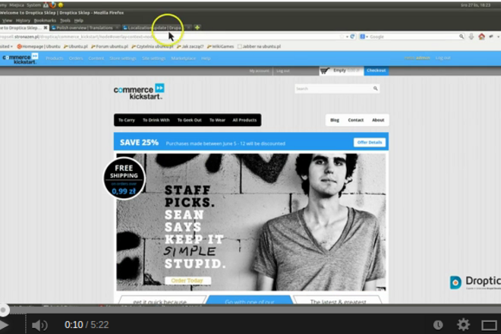This screenshot has height=334, width=501.
Task: Open search engine dropdown next to Google
Action: [x=364, y=36]
